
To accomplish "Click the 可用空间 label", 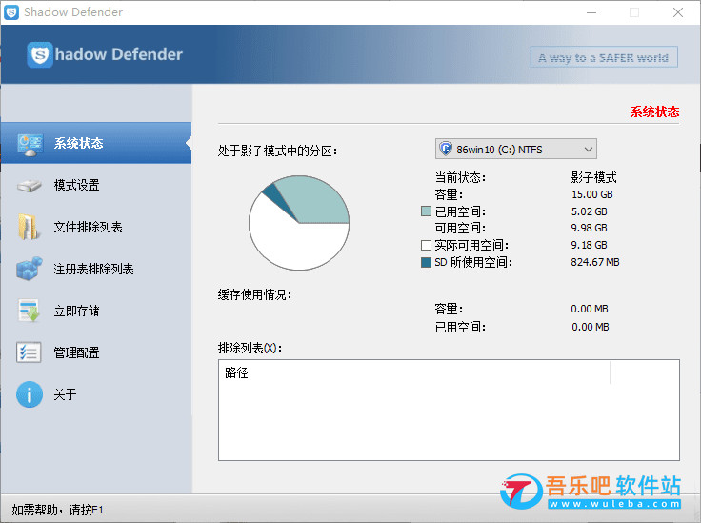I will pos(460,228).
